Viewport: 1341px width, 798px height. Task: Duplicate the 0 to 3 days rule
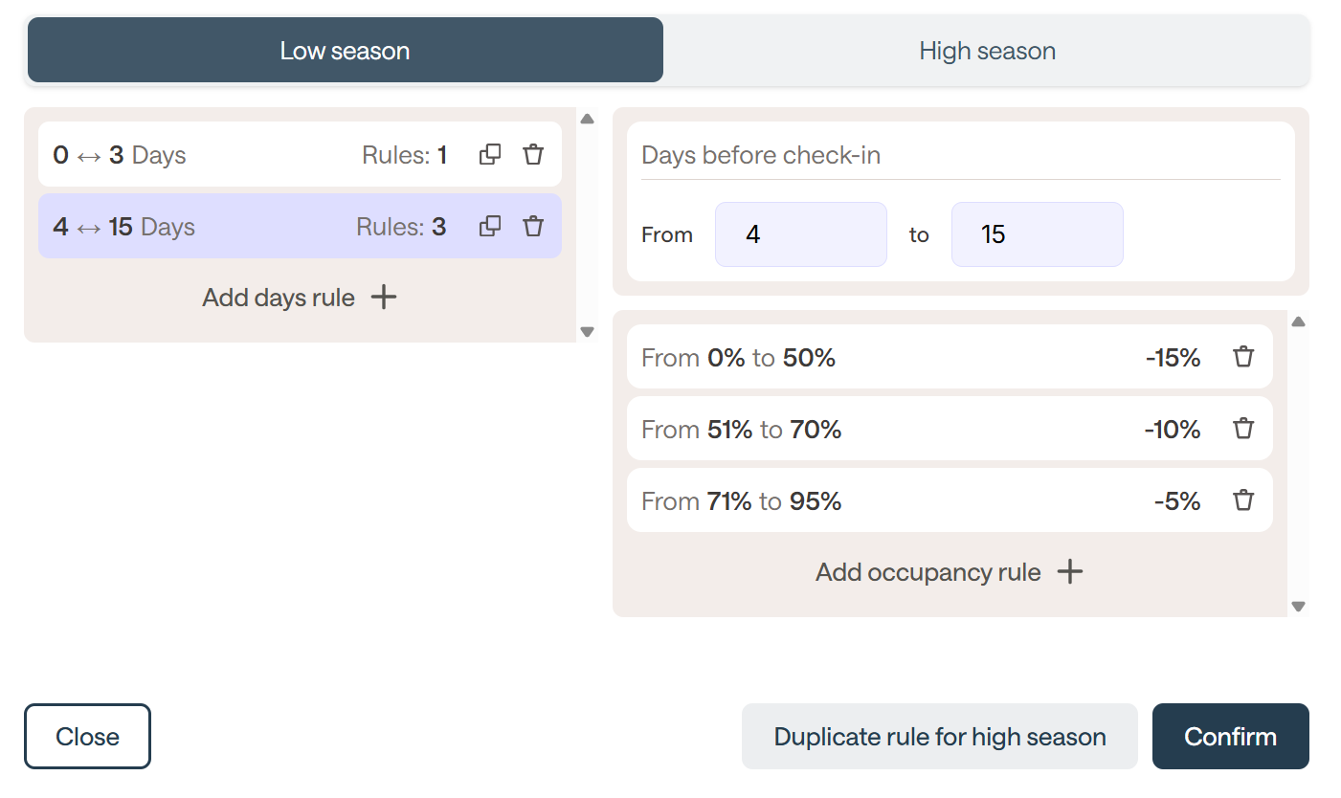[x=490, y=154]
